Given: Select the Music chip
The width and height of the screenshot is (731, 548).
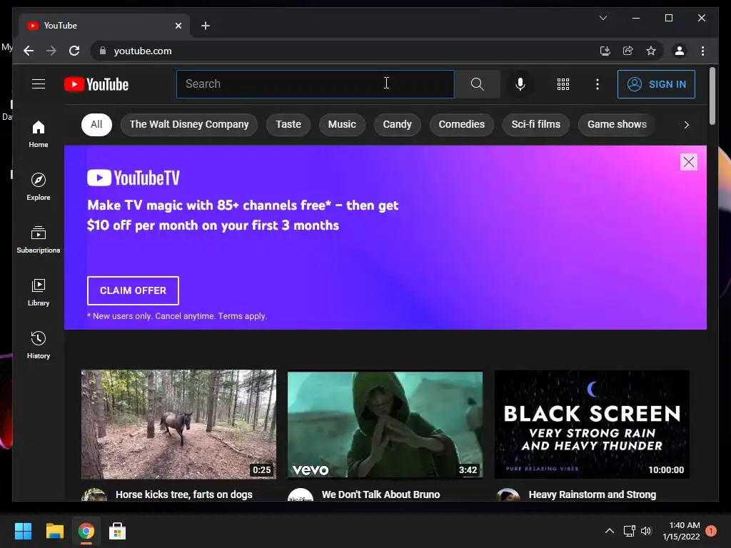Looking at the screenshot, I should pos(342,124).
